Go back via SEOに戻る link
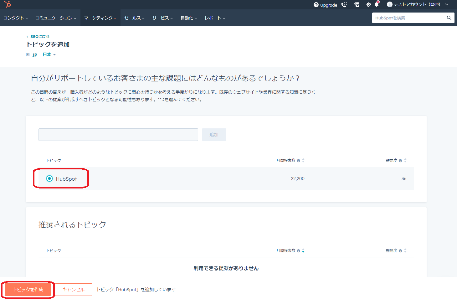457x299 pixels. point(38,37)
